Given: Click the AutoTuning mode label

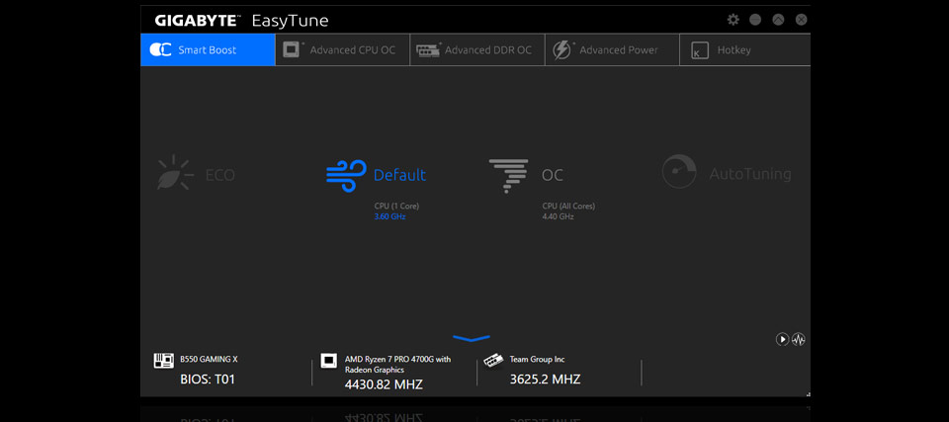Looking at the screenshot, I should coord(750,174).
